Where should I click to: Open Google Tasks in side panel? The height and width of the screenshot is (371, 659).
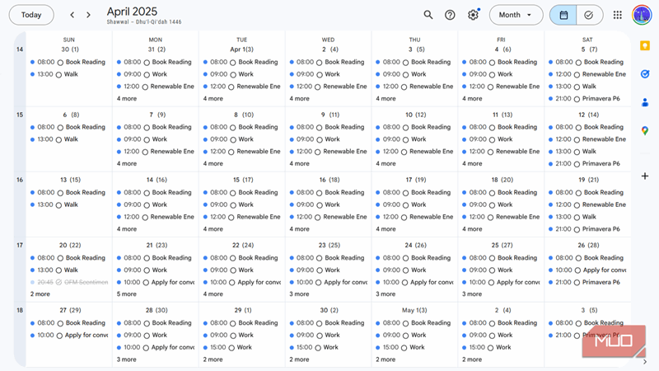645,73
